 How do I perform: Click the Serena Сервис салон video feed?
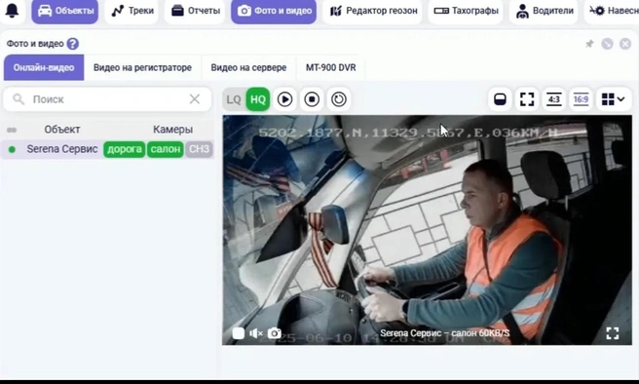[427, 230]
